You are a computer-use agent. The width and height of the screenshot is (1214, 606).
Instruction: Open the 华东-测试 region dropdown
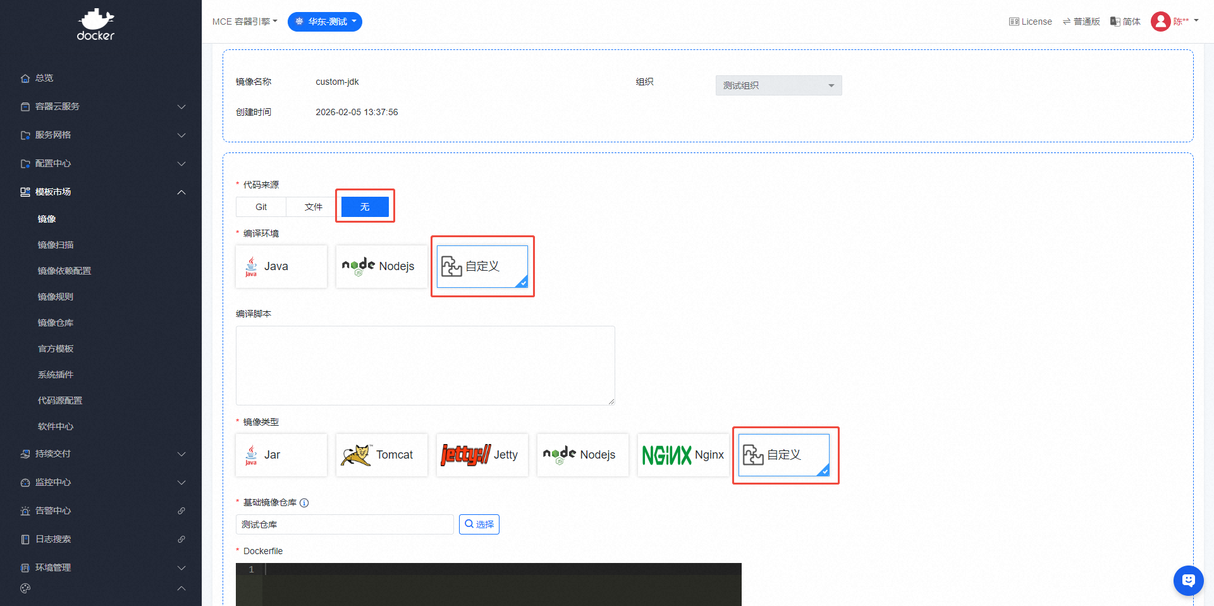coord(325,22)
